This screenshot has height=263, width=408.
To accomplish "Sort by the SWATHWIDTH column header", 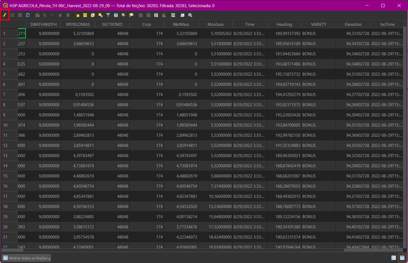I will [43, 24].
